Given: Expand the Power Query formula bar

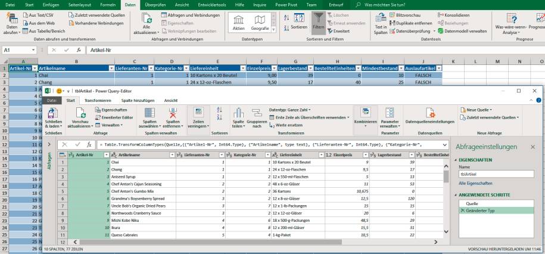Looking at the screenshot, I should click(x=446, y=144).
